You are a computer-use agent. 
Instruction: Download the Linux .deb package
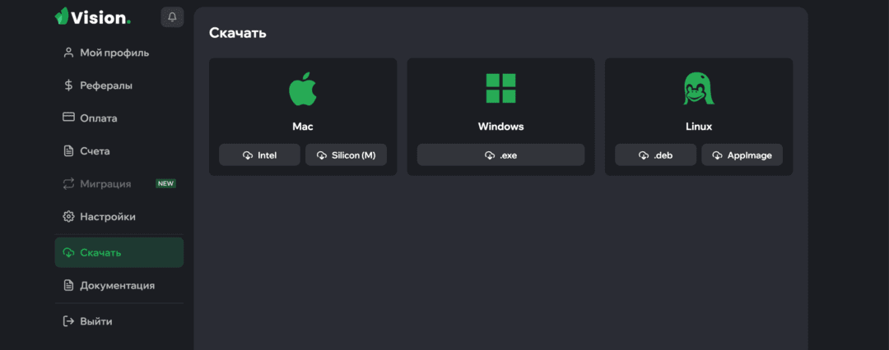(x=655, y=155)
